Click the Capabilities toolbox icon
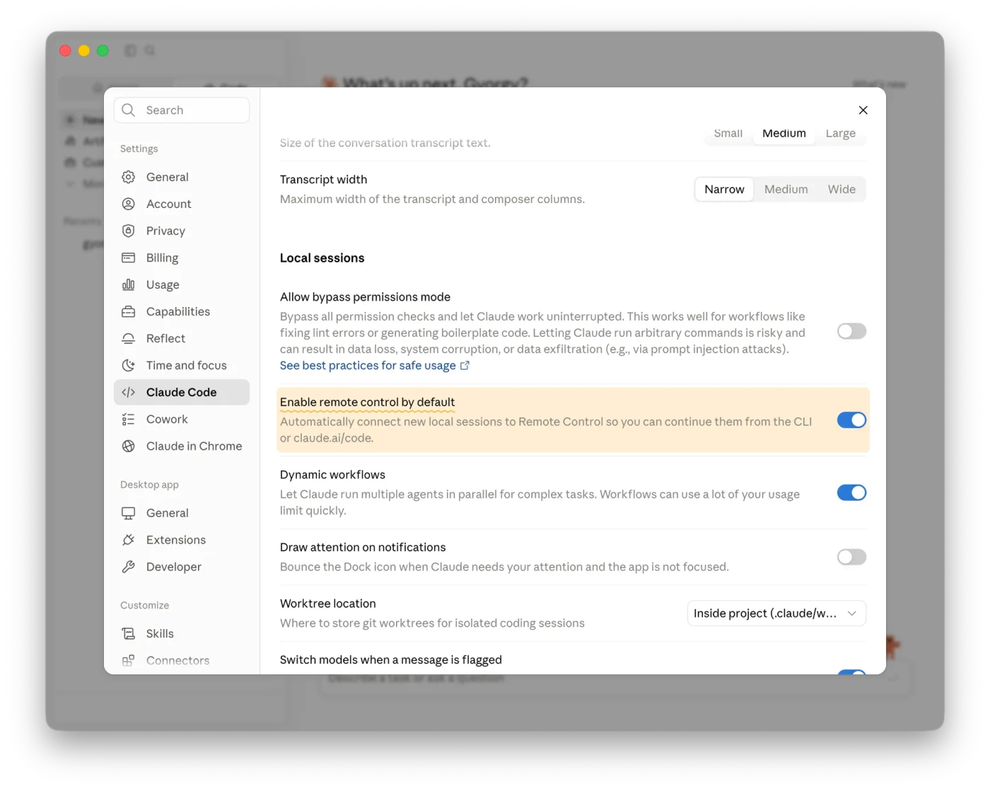 [x=128, y=311]
